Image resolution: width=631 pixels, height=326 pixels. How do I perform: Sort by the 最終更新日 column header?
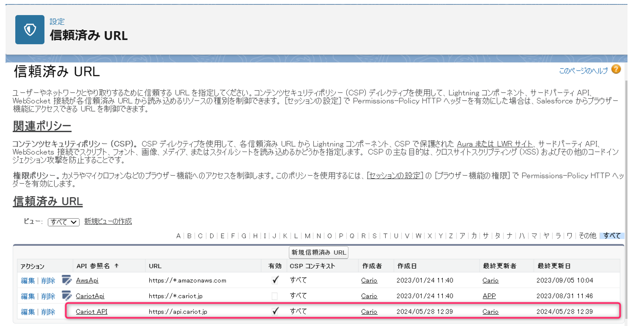554,266
